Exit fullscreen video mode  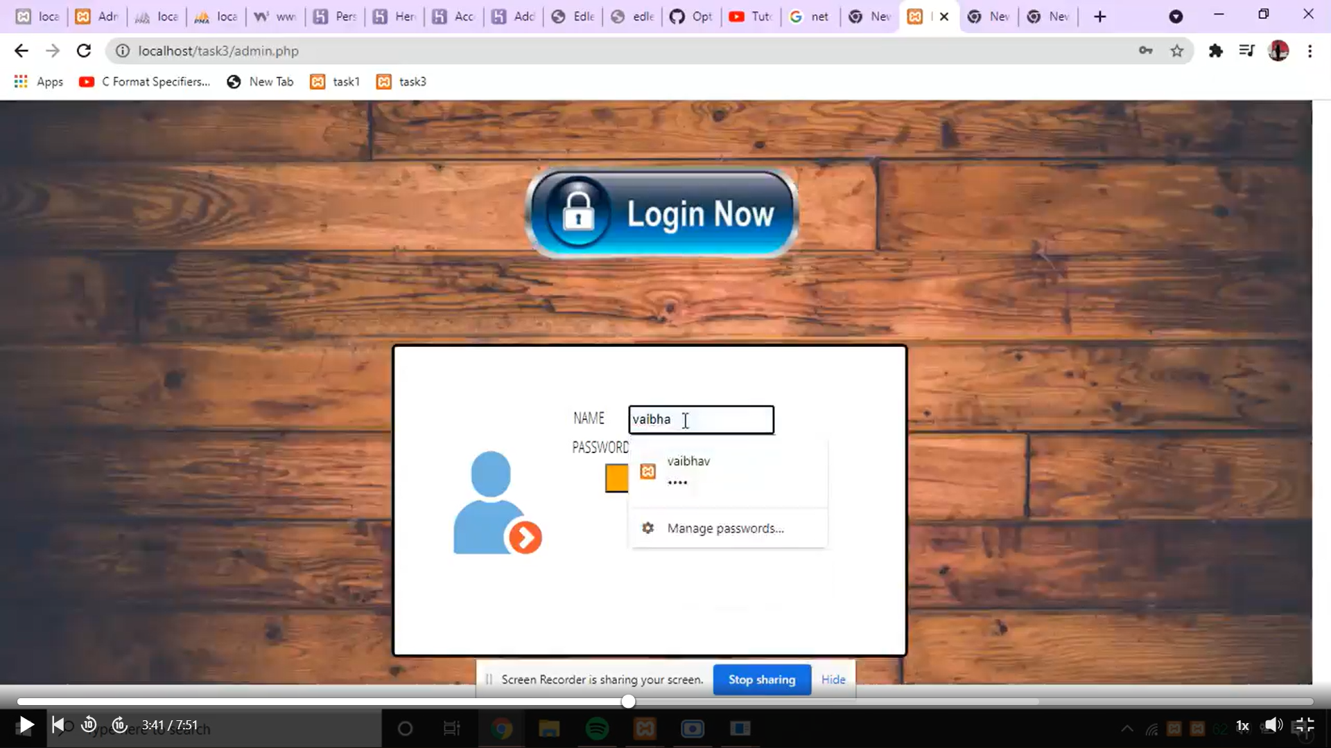[x=1304, y=725]
